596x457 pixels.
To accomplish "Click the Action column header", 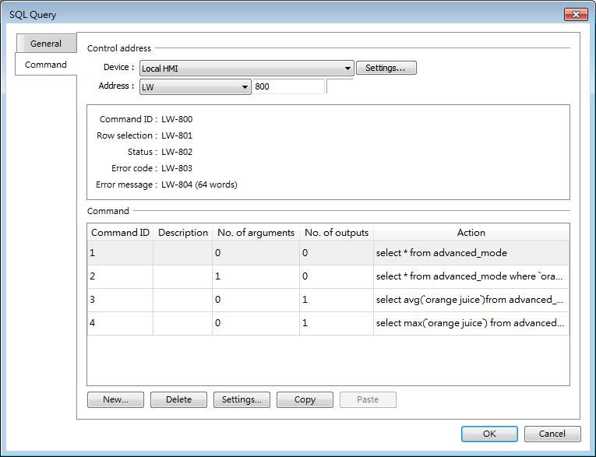I will pos(471,233).
